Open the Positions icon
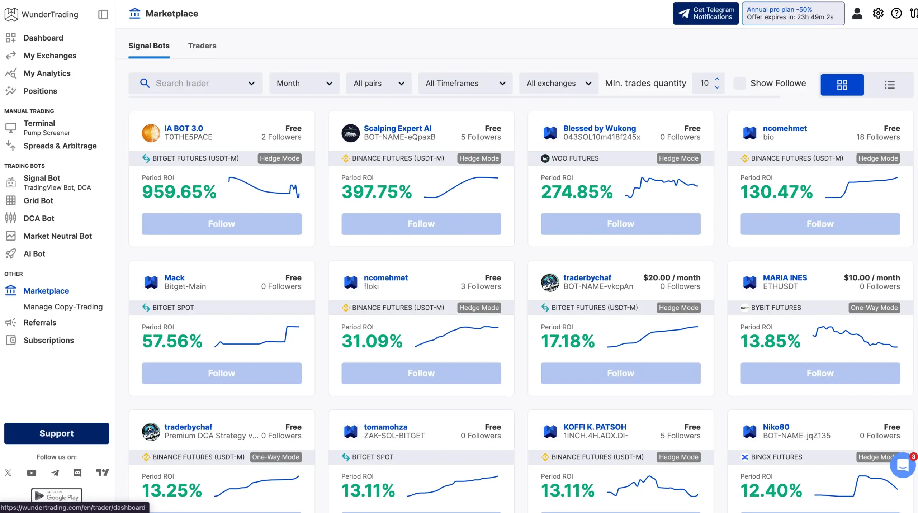918x513 pixels. 11,91
